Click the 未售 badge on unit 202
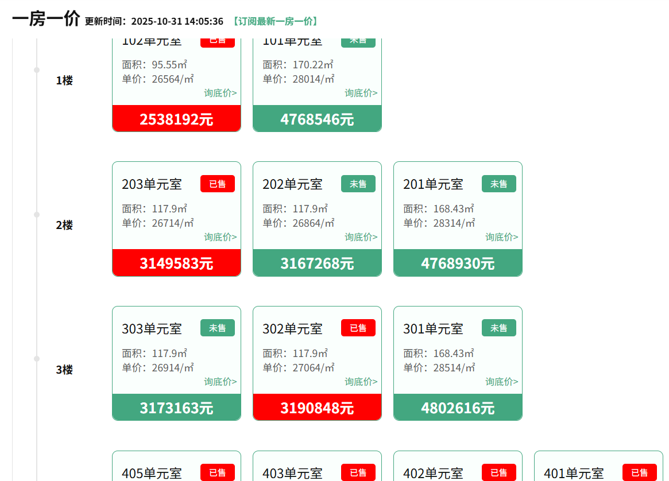Screen dimensions: 669x481 tap(358, 184)
